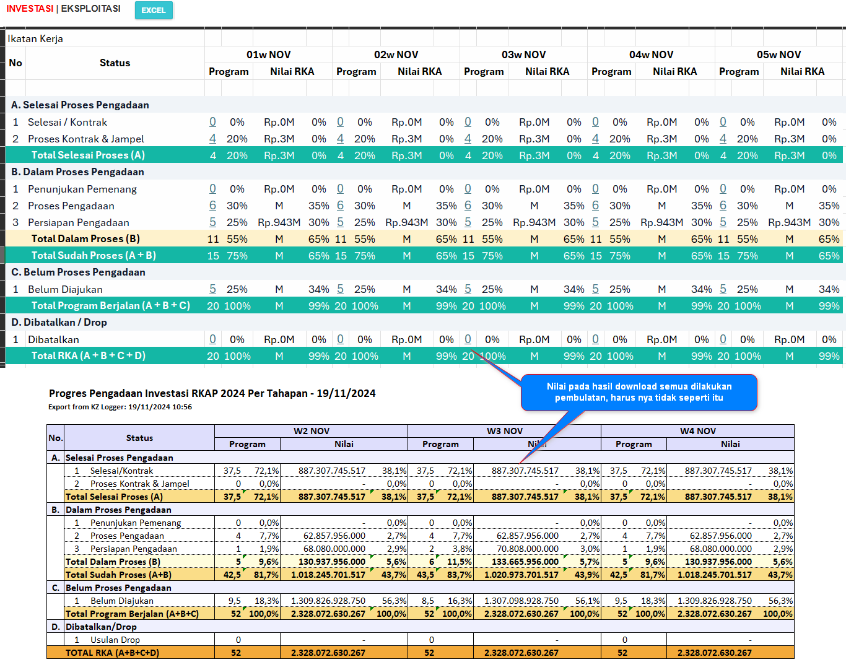846x662 pixels.
Task: Select the W3 NOV header in exported table
Action: 504,431
